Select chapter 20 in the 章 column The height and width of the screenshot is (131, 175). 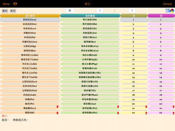pos(133,104)
